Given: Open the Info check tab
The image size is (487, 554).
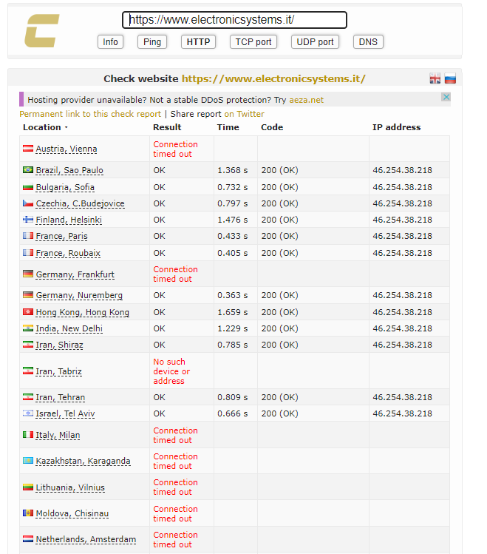Looking at the screenshot, I should click(x=110, y=42).
